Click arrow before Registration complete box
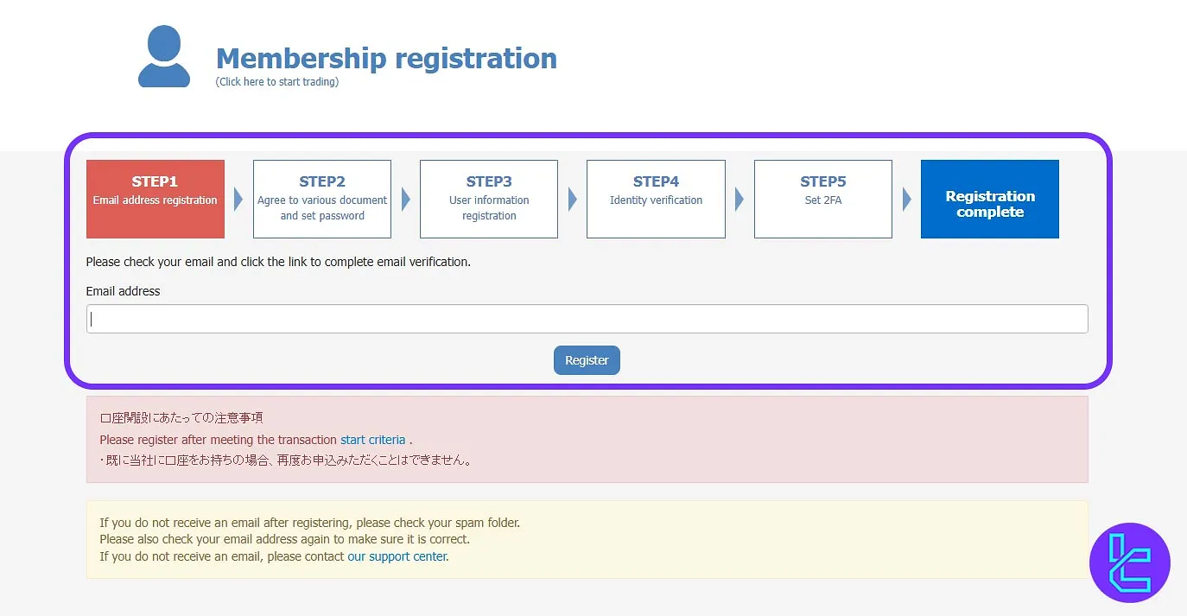1187x616 pixels. 906,200
